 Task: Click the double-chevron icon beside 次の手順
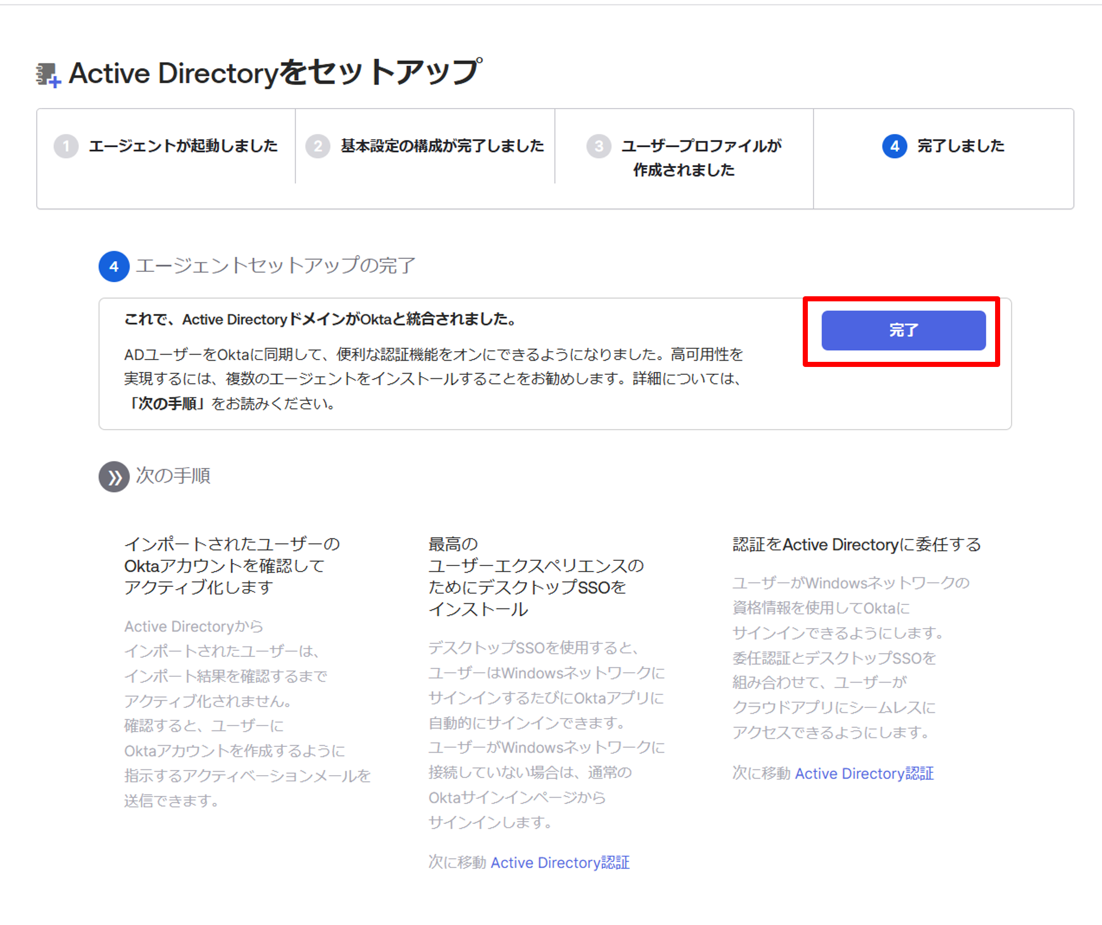pos(114,477)
